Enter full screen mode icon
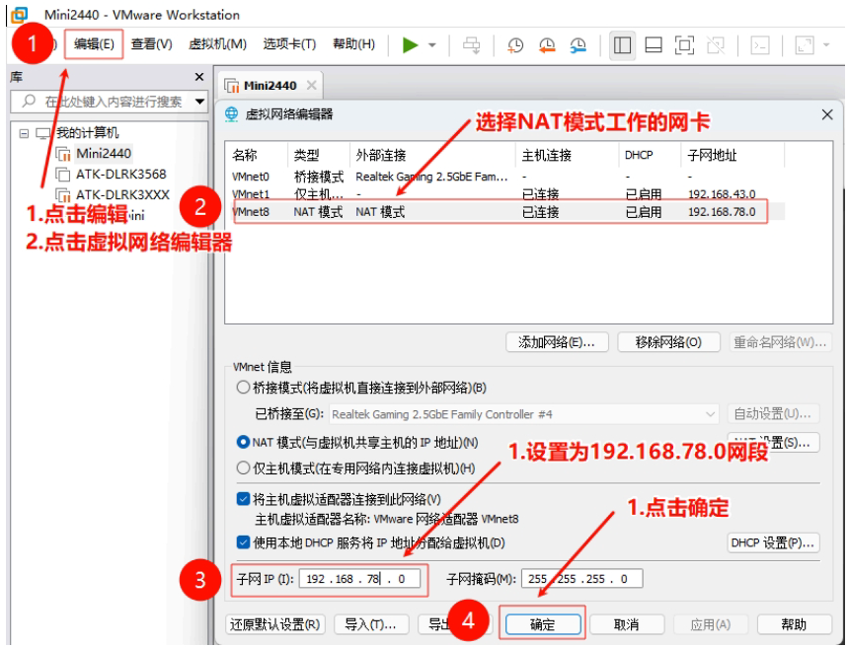 (x=684, y=45)
